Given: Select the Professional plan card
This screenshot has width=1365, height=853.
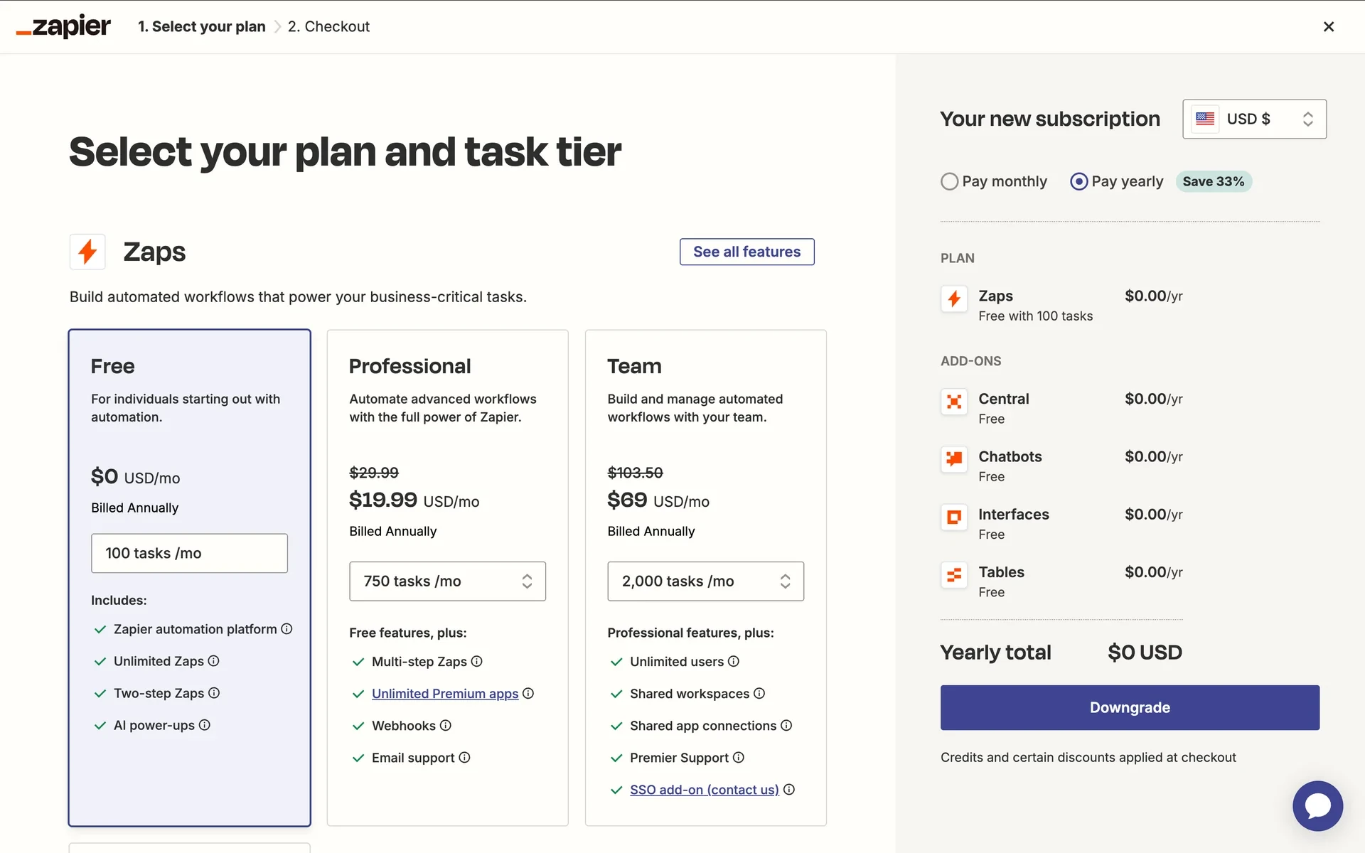Looking at the screenshot, I should tap(447, 578).
